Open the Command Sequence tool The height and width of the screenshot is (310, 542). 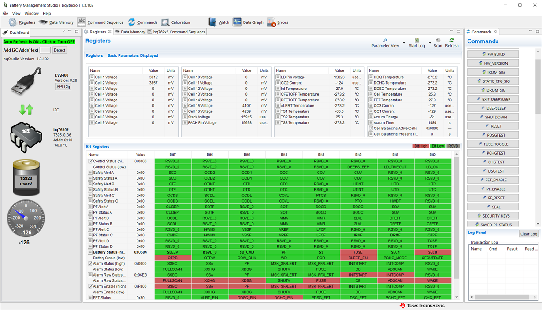coord(100,22)
